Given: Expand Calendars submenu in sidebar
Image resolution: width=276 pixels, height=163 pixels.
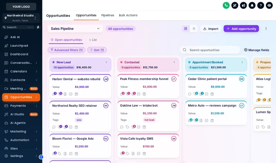Looking at the screenshot, I should point(36,71).
